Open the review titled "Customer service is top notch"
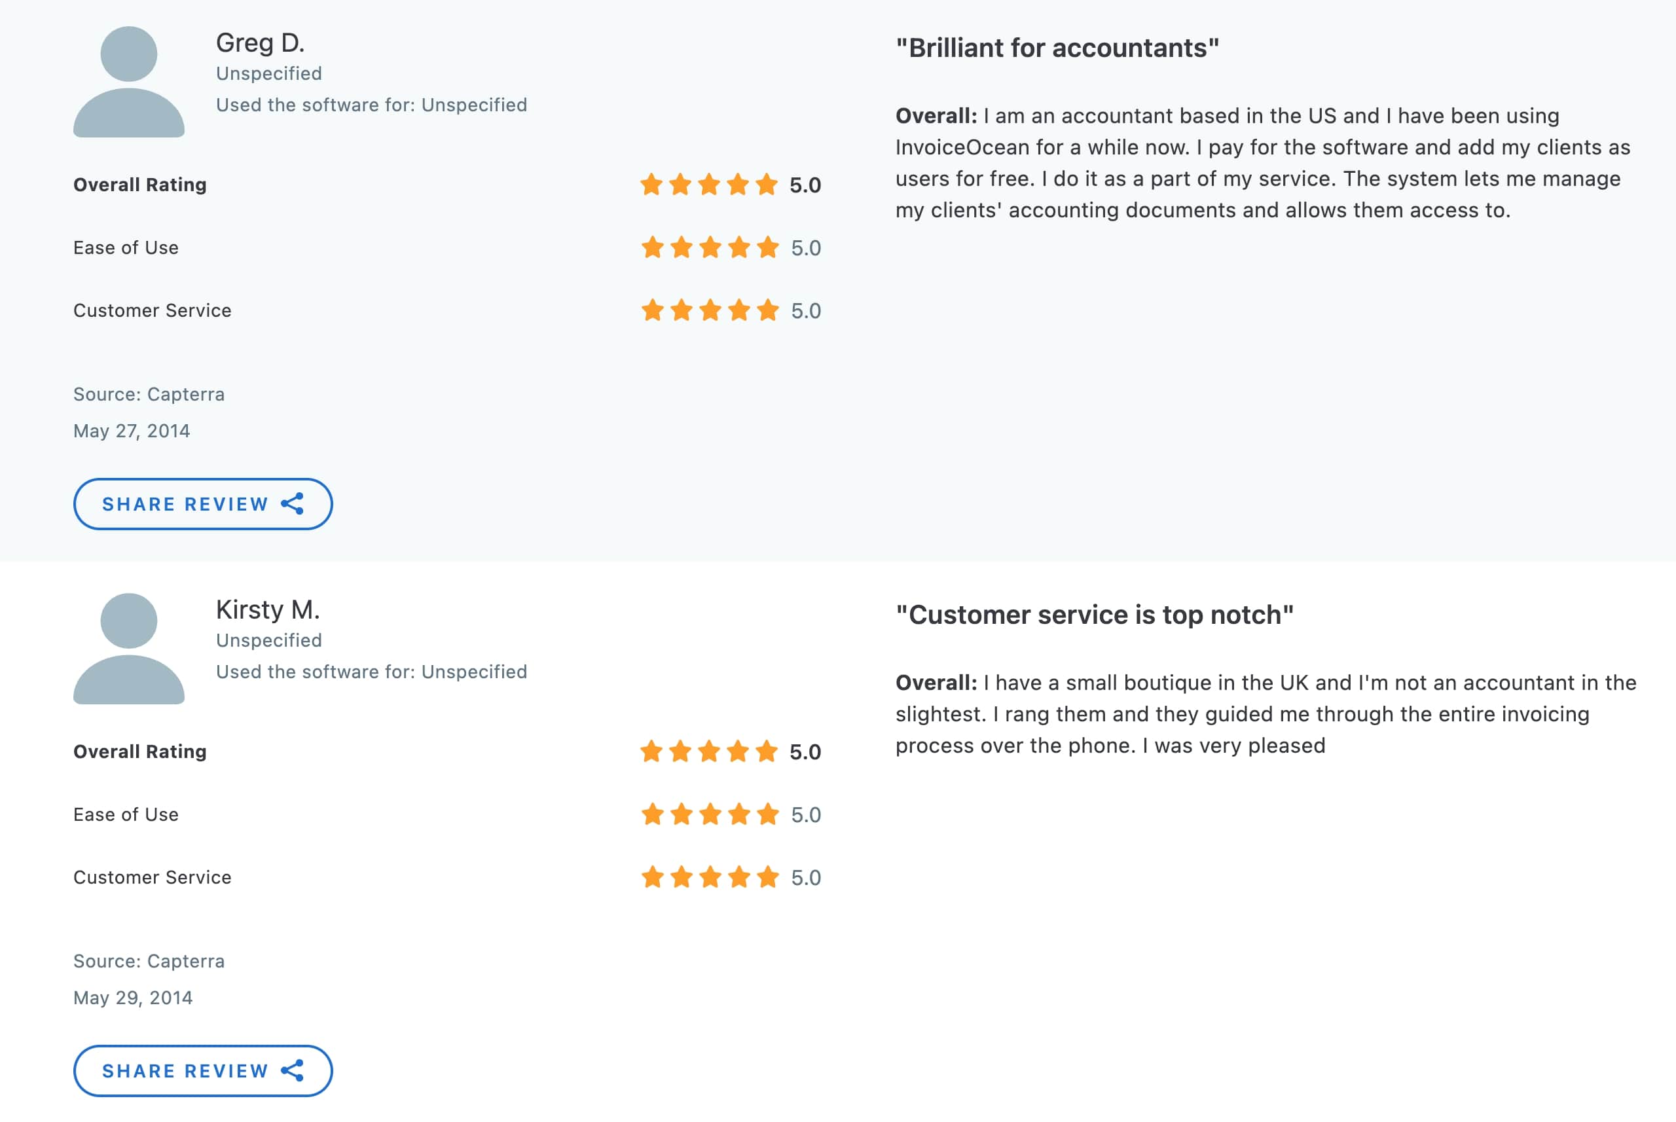 pos(1094,613)
